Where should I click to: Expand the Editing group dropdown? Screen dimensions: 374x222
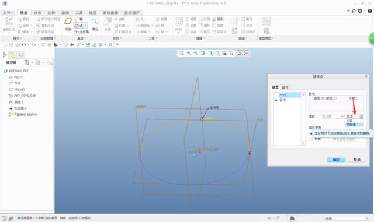[x=200, y=38]
